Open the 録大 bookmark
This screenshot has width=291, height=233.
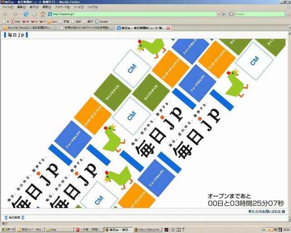point(88,21)
